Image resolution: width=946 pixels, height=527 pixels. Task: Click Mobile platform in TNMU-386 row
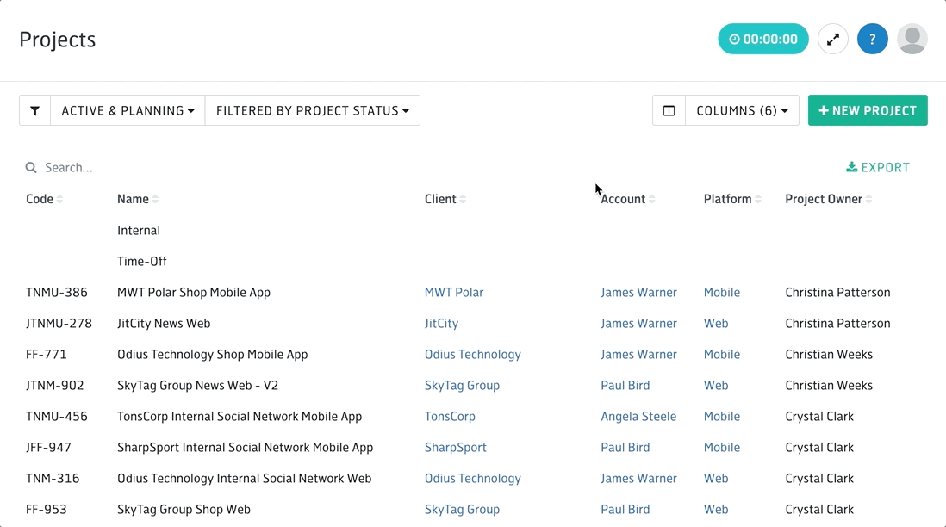[x=722, y=293]
